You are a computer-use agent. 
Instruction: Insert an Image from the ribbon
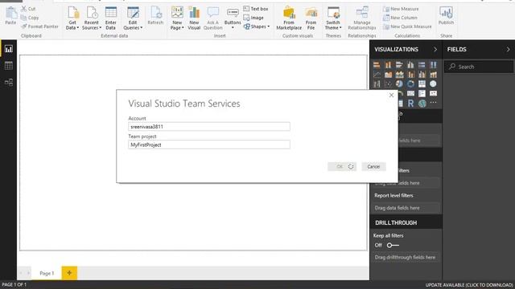coord(253,18)
